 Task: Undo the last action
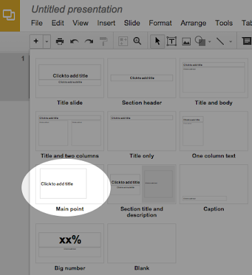74,41
